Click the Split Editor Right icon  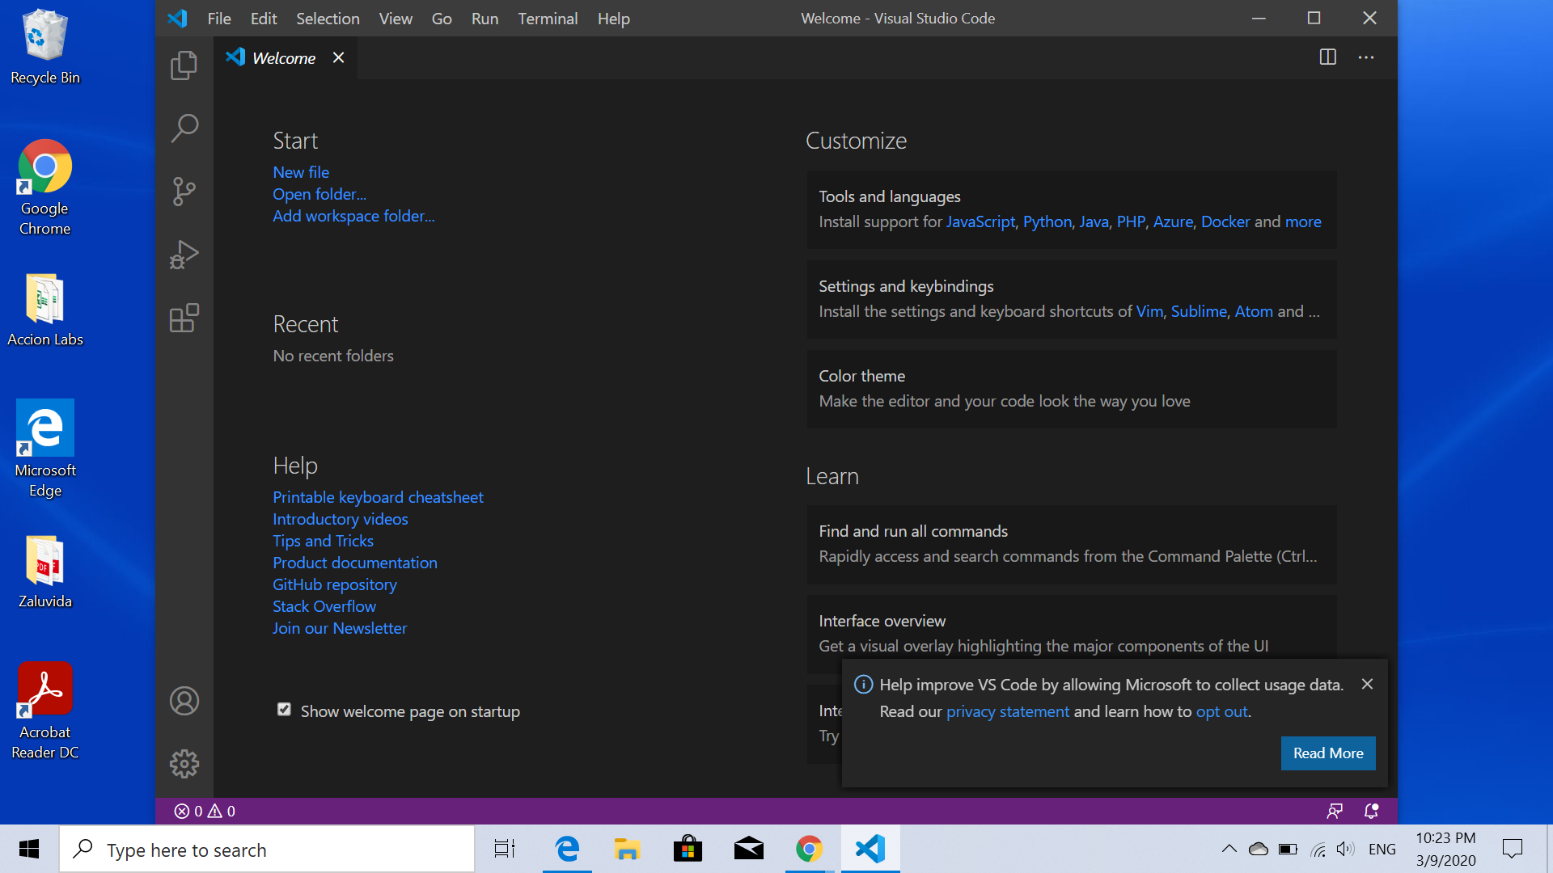1327,57
